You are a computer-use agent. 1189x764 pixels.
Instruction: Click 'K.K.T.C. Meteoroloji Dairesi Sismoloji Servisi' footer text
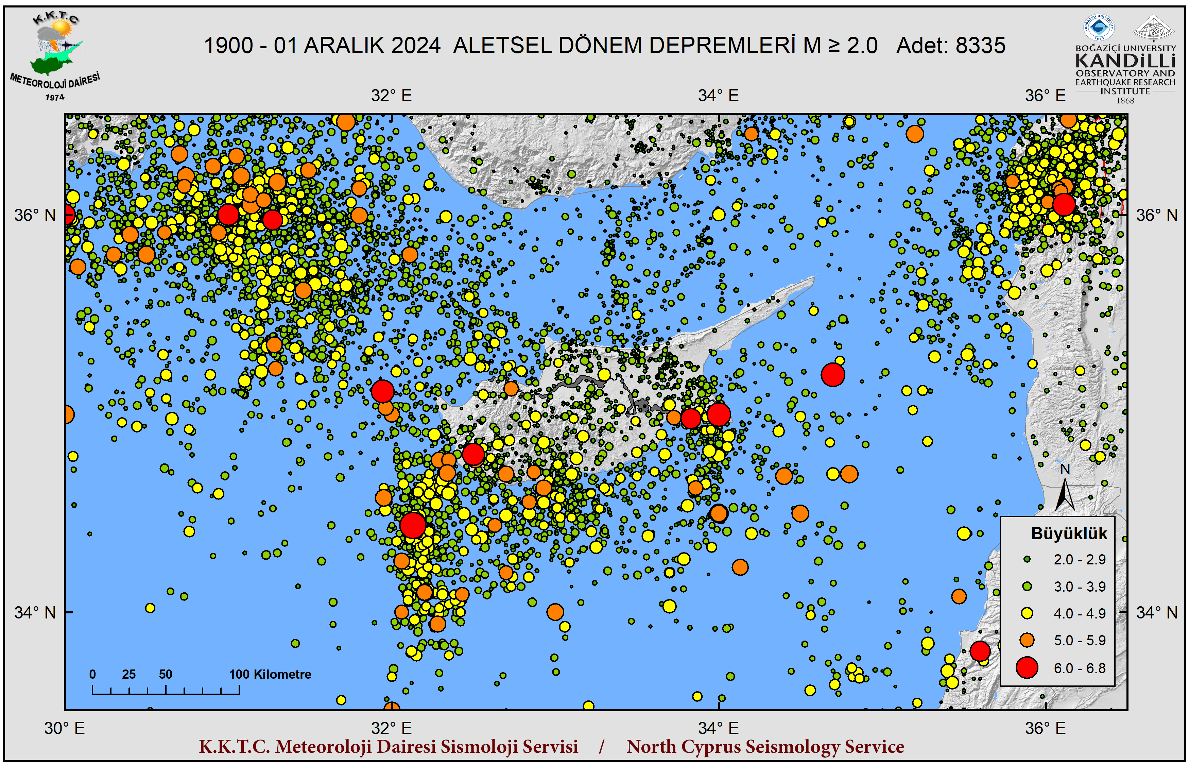coord(388,747)
